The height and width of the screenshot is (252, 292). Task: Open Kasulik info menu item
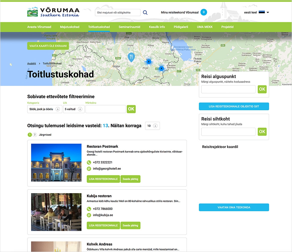tap(157, 27)
